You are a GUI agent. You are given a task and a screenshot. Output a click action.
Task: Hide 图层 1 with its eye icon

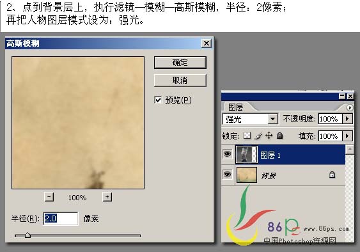point(227,154)
